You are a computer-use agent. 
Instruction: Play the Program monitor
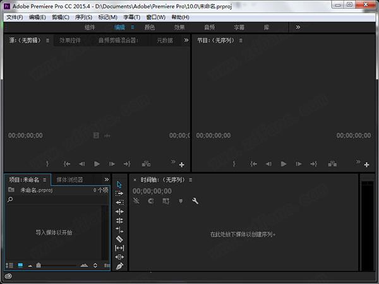coord(284,164)
